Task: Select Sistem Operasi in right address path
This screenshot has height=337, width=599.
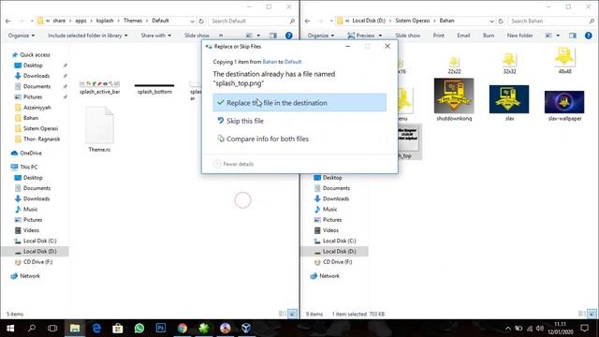Action: click(412, 21)
